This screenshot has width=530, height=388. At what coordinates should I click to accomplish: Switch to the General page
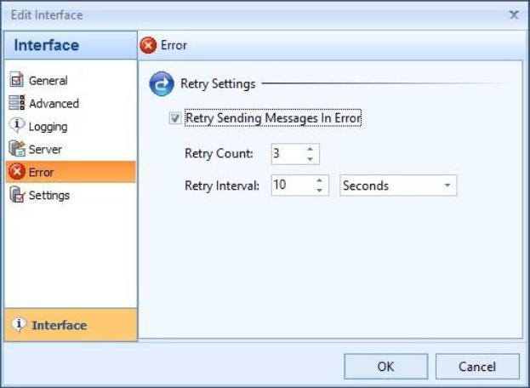click(x=48, y=81)
